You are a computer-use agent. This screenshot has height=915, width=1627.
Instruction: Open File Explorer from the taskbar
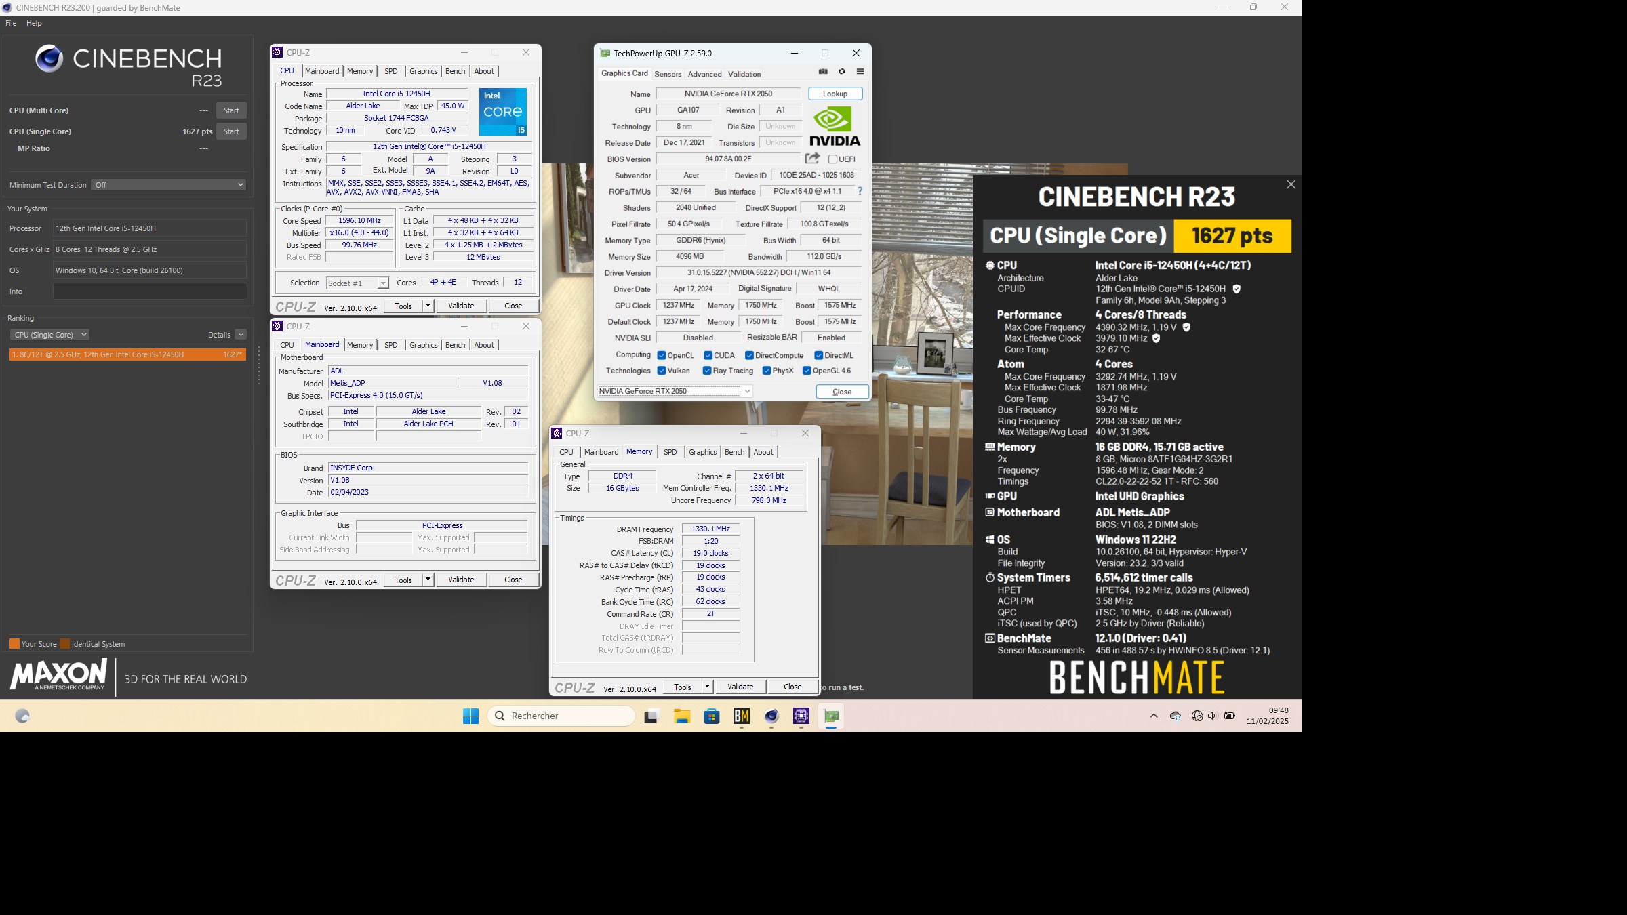[681, 716]
